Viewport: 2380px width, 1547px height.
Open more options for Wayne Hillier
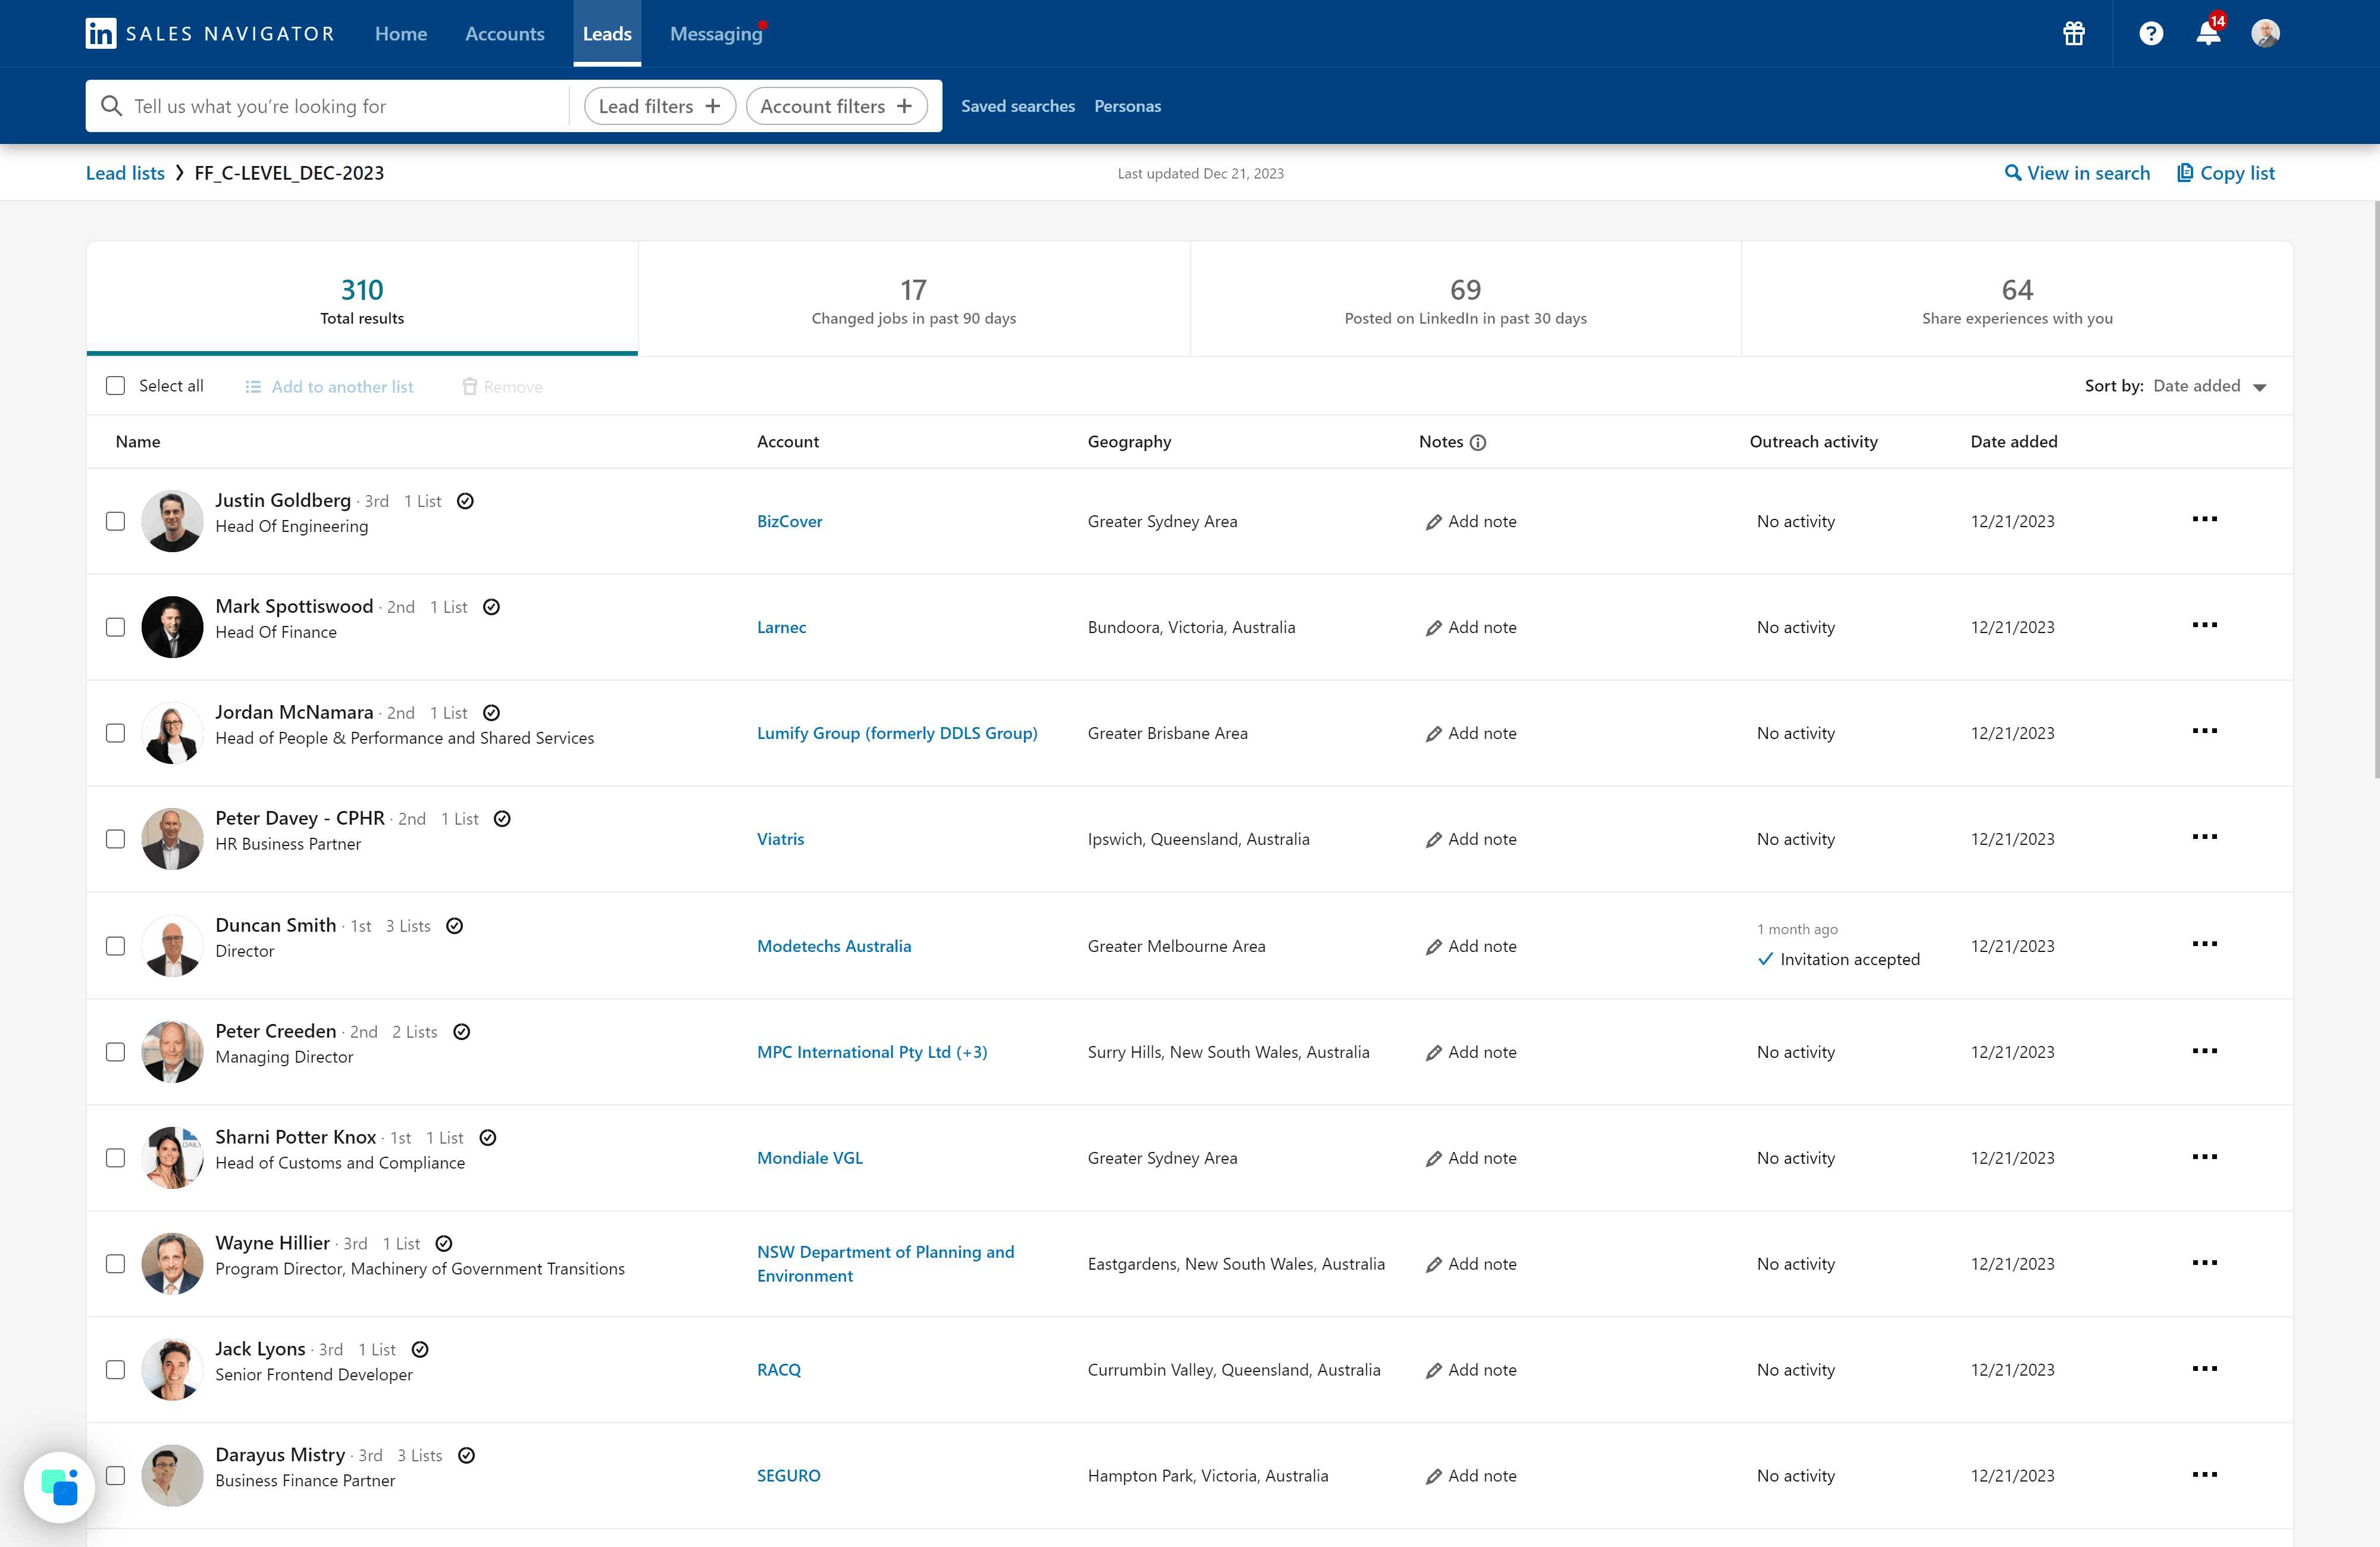click(x=2204, y=1264)
